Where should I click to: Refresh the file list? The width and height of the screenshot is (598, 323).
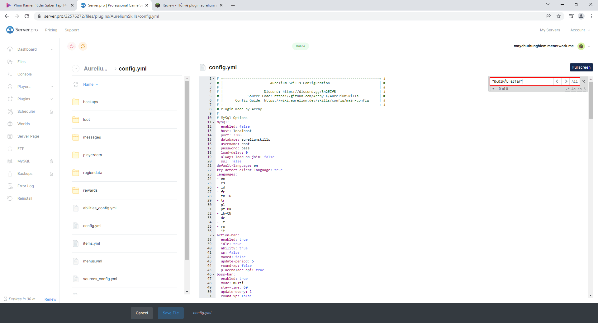[x=76, y=84]
